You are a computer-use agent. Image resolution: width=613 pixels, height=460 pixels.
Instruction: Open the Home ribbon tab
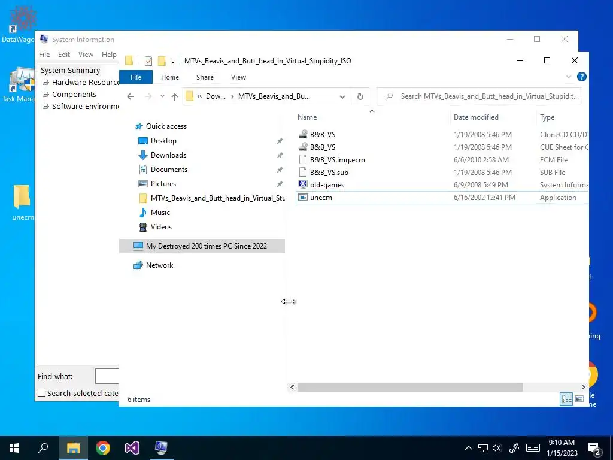pyautogui.click(x=169, y=77)
